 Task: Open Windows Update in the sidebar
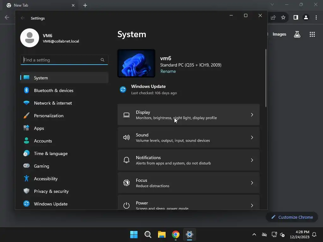(64, 204)
